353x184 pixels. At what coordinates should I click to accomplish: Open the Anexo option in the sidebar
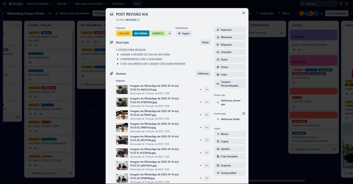230,67
